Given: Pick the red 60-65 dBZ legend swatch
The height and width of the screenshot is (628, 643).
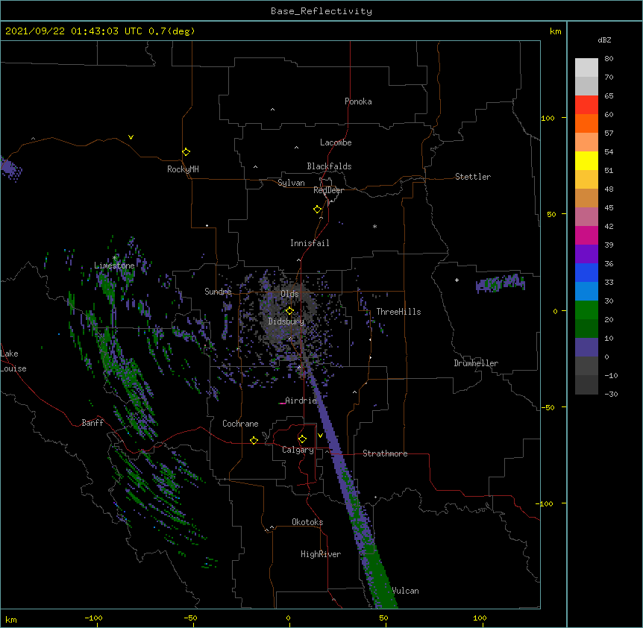Looking at the screenshot, I should coord(586,105).
